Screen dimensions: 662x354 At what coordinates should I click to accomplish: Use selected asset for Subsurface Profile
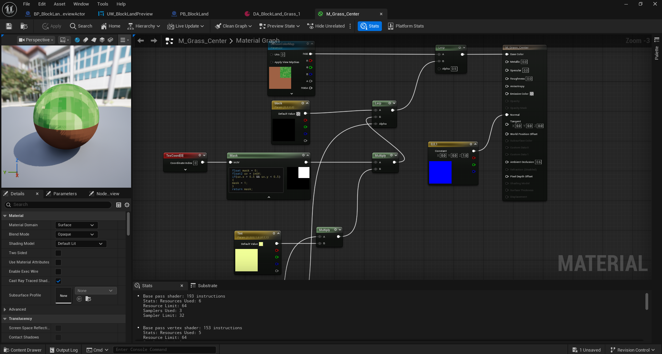[x=79, y=299]
